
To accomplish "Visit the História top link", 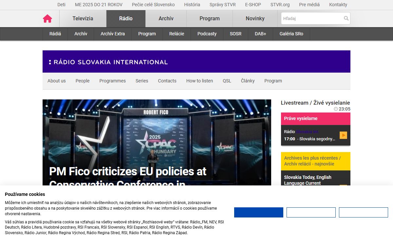I will (x=192, y=5).
